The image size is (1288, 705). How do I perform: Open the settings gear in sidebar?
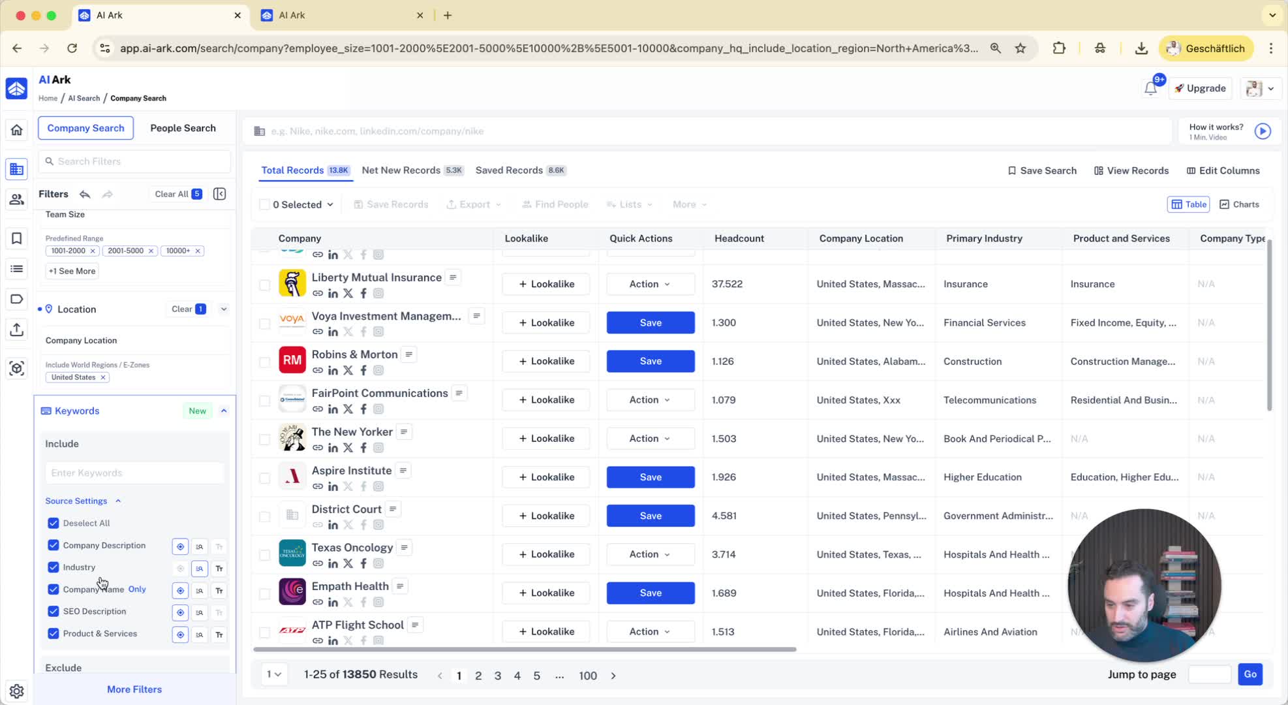17,691
